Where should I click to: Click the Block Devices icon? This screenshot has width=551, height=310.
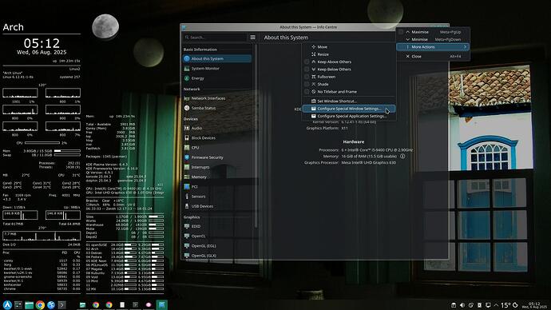click(187, 138)
